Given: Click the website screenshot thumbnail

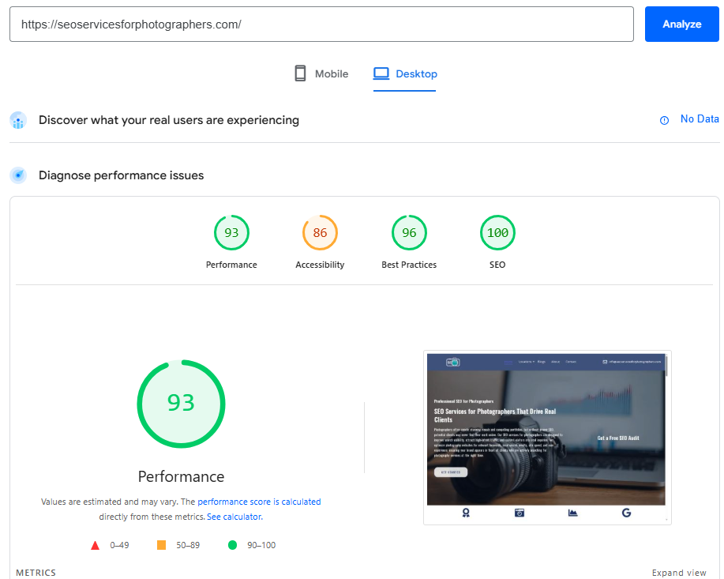Looking at the screenshot, I should (x=546, y=436).
